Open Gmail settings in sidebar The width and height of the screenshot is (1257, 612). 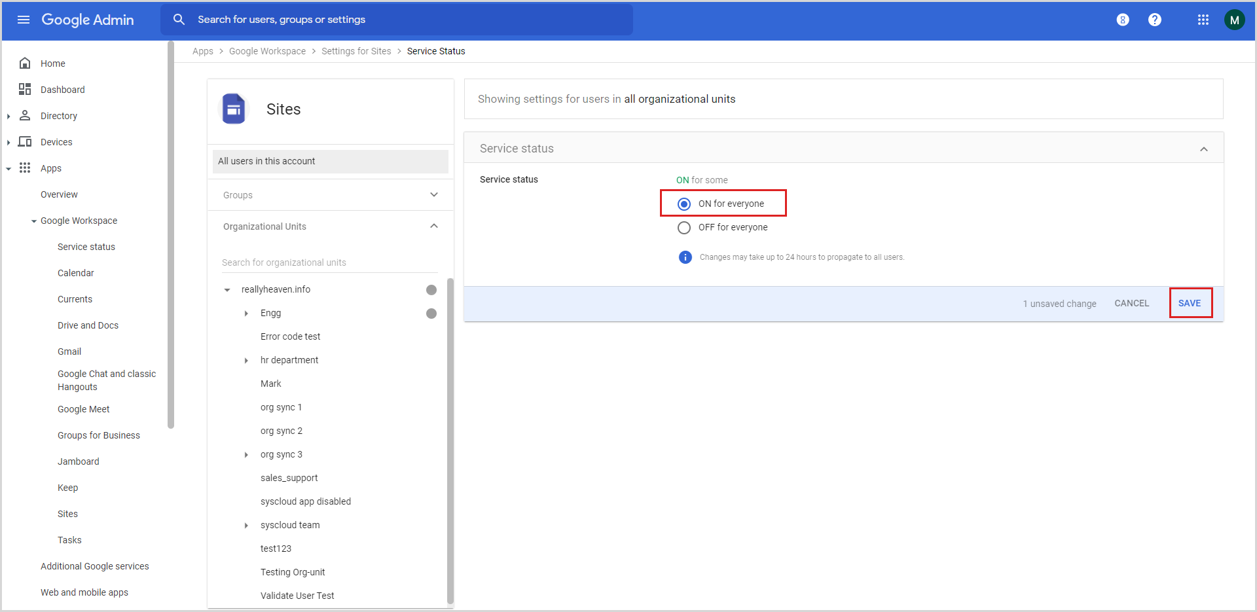coord(69,351)
